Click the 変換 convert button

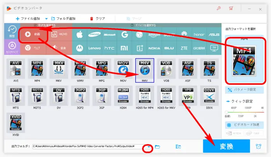tap(226, 146)
